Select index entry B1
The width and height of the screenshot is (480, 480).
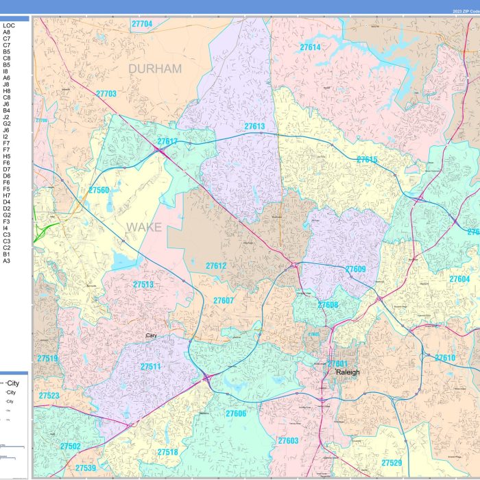click(x=6, y=254)
